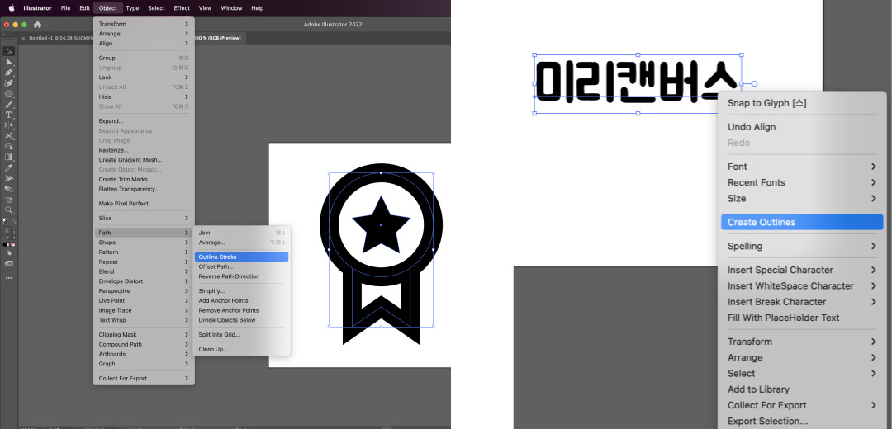Open the Window menu

coord(231,8)
